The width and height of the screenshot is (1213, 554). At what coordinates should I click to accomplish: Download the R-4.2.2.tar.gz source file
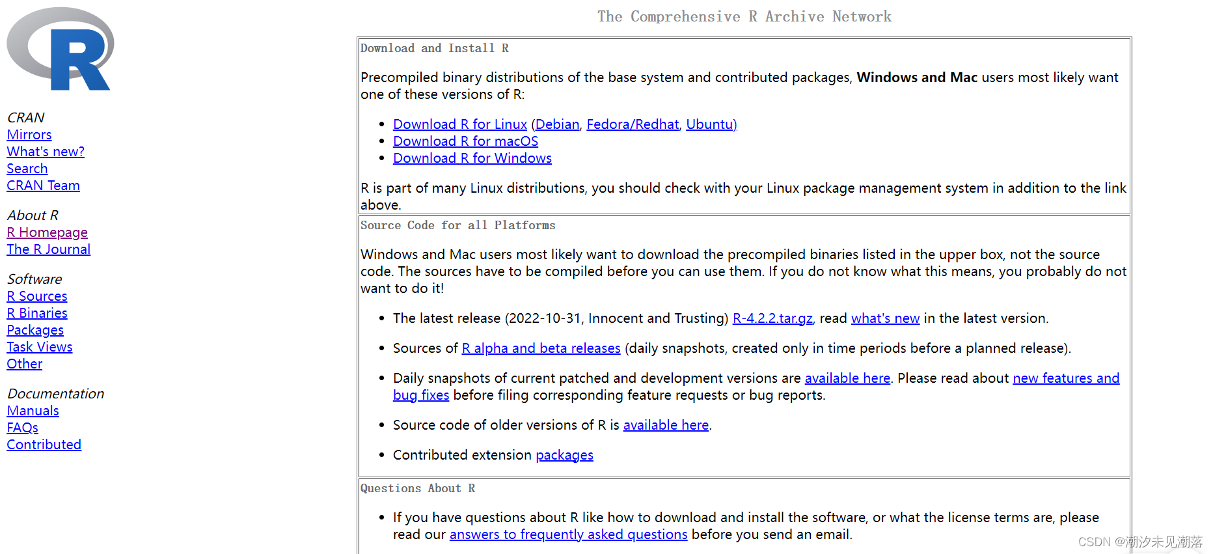point(772,318)
